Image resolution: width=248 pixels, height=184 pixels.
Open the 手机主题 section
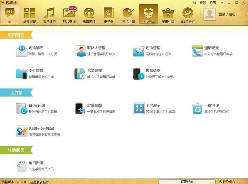coord(129,15)
